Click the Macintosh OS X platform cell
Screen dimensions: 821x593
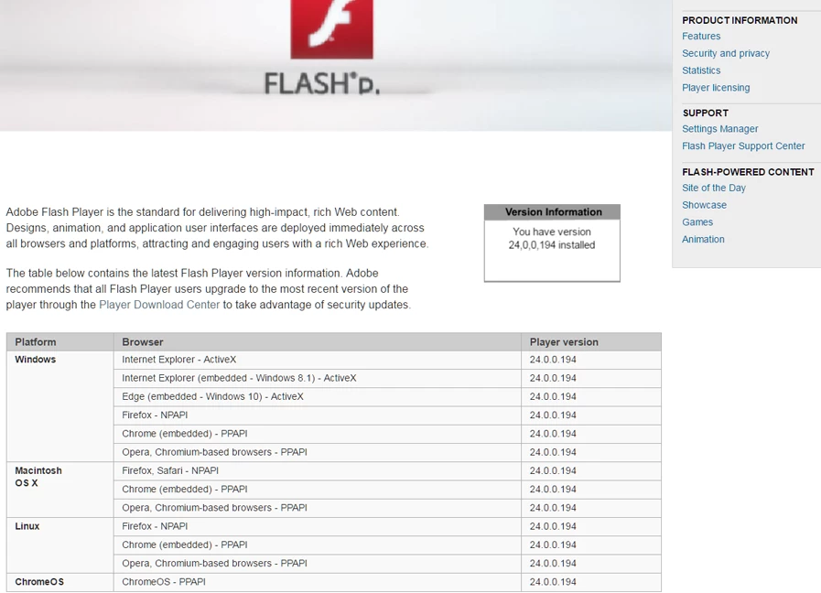point(60,490)
